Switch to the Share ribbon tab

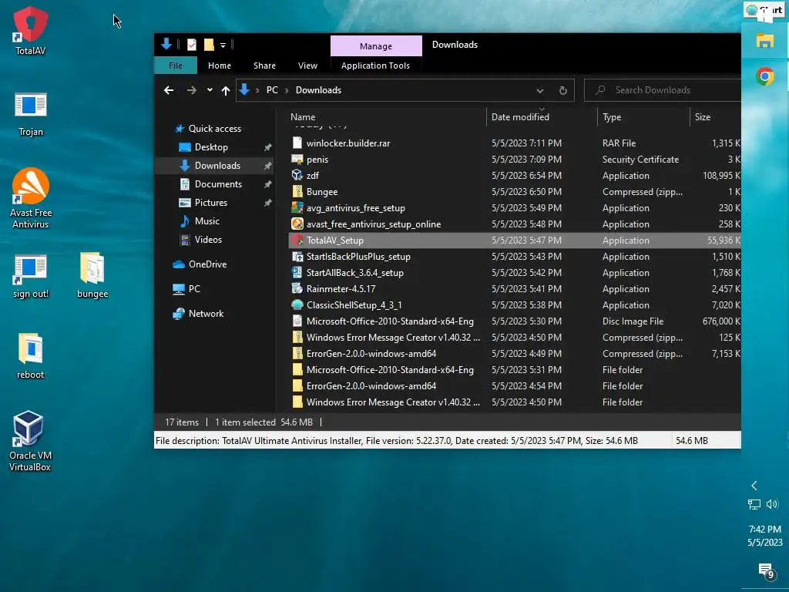click(265, 66)
